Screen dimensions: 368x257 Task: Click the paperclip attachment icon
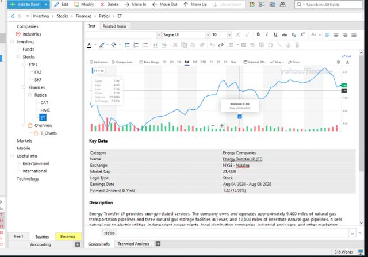pyautogui.click(x=297, y=45)
